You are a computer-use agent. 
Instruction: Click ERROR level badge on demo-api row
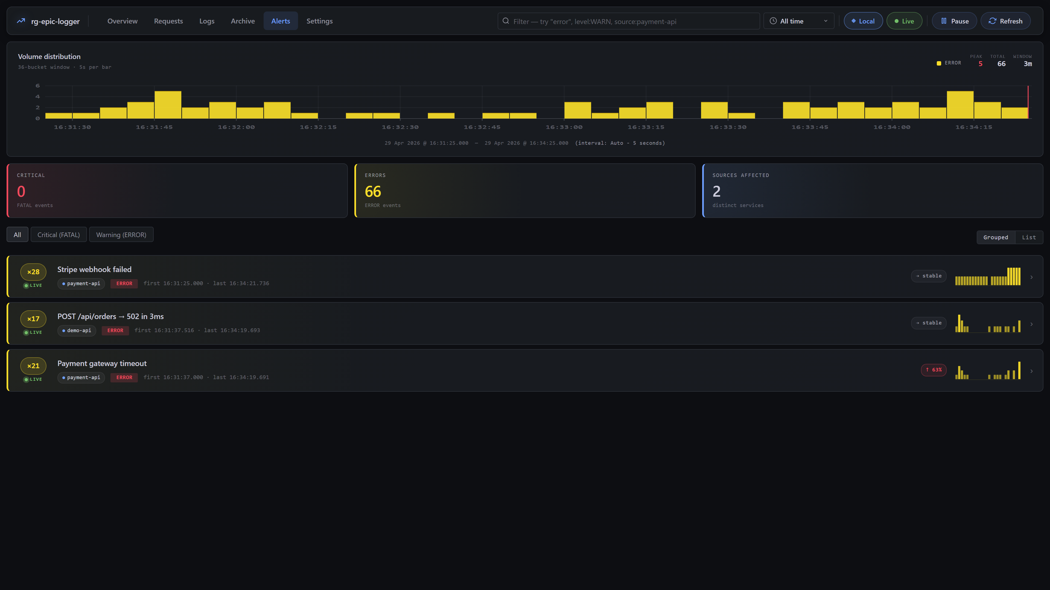[115, 330]
